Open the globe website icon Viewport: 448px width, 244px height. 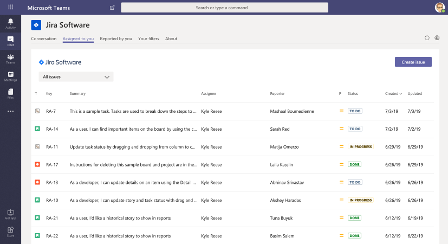[437, 38]
